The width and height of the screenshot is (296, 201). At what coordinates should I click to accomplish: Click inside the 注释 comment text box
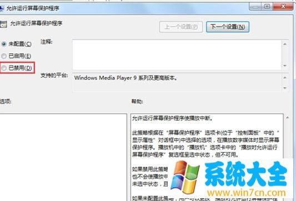tap(177, 55)
